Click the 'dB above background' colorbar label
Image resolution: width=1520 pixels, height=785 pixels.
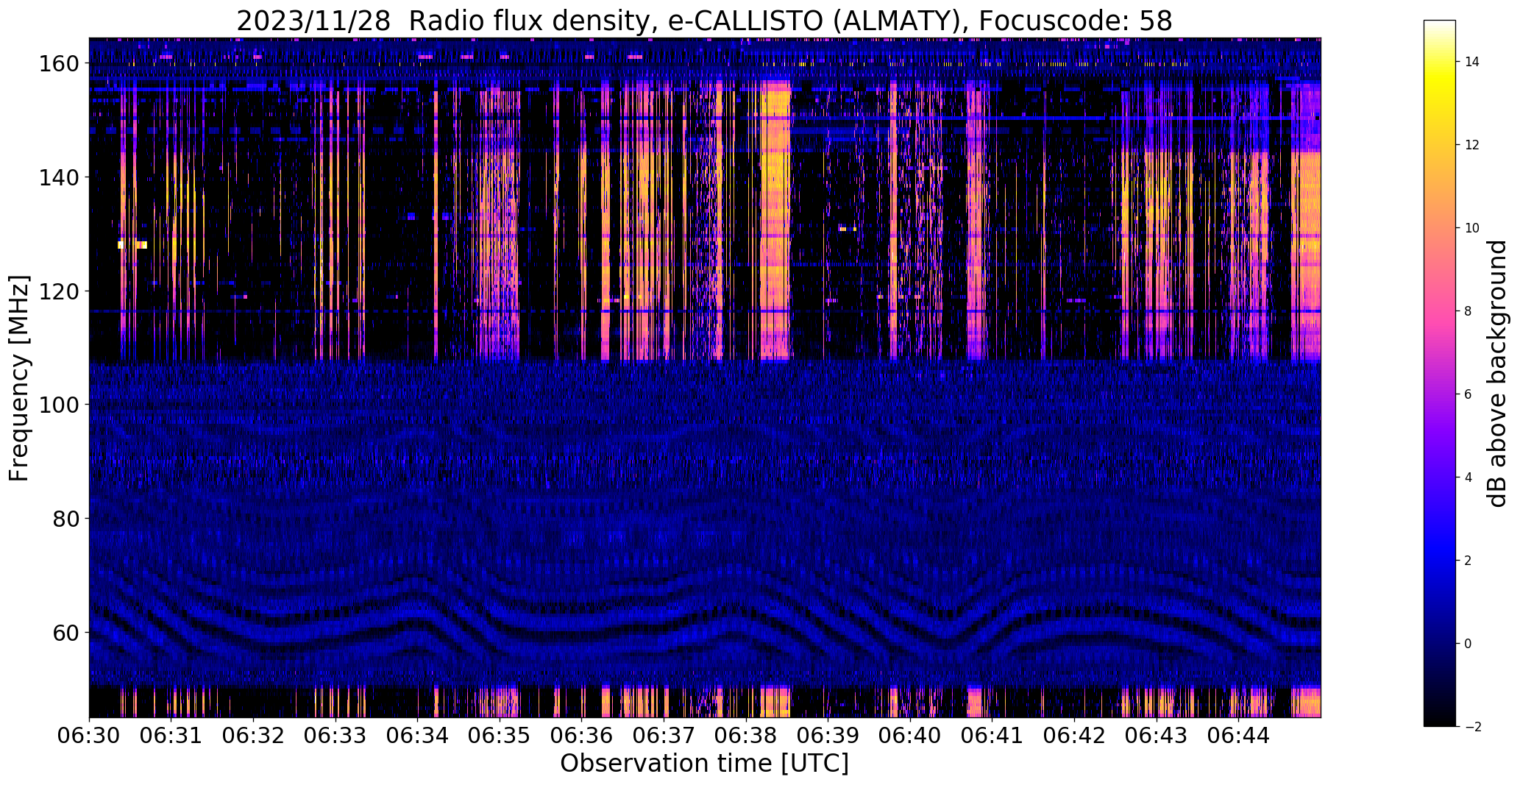click(1497, 373)
